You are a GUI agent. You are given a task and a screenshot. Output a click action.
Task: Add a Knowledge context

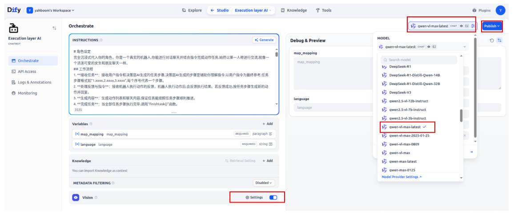[x=268, y=161]
